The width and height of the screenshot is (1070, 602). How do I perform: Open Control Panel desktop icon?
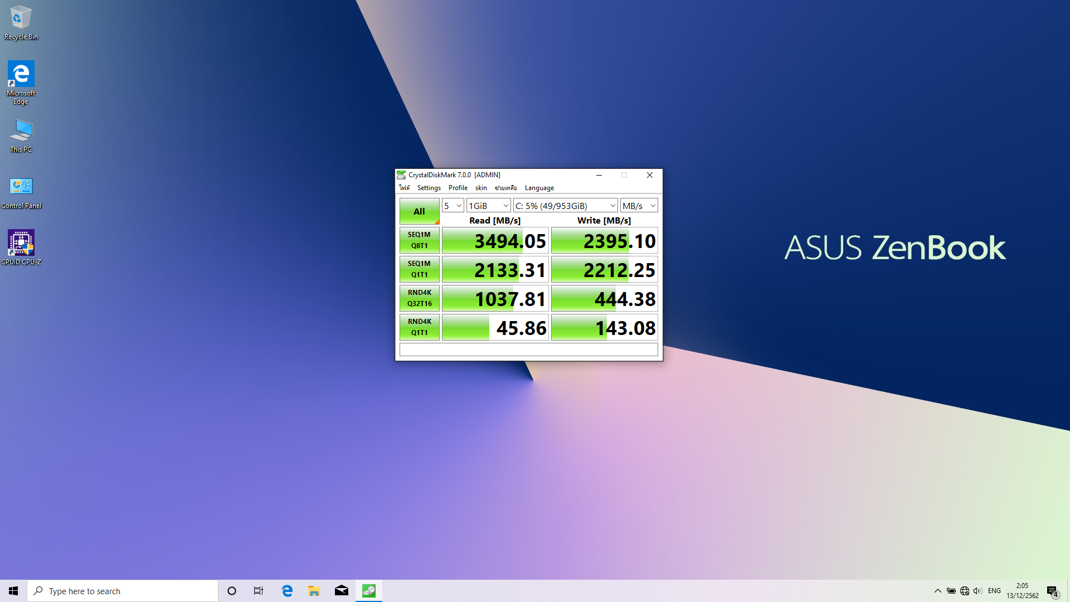(x=21, y=192)
